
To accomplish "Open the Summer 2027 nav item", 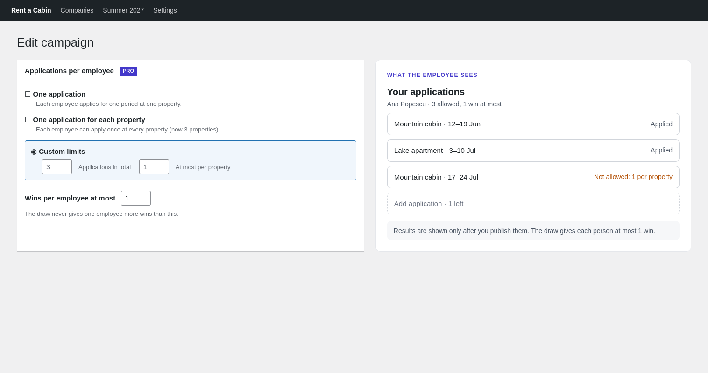I will [123, 10].
